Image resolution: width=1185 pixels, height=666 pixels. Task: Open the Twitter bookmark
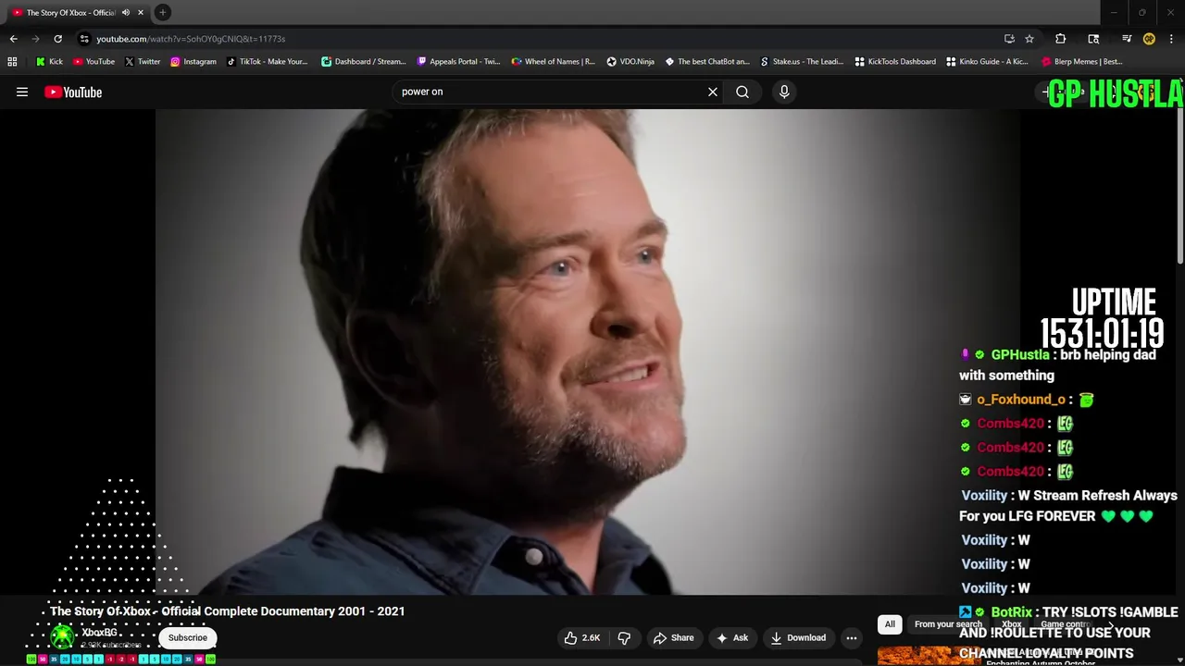point(143,62)
